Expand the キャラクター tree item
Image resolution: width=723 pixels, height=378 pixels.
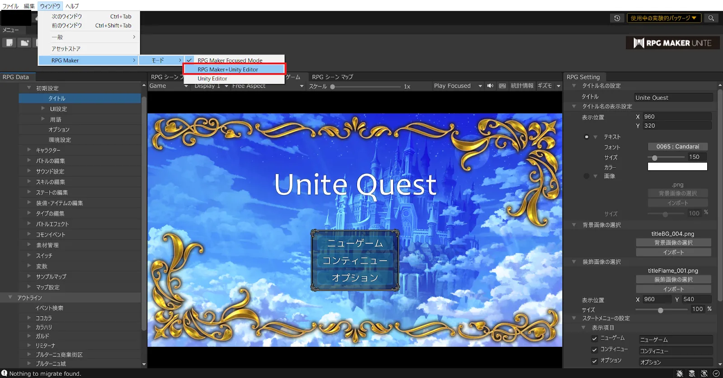click(29, 150)
